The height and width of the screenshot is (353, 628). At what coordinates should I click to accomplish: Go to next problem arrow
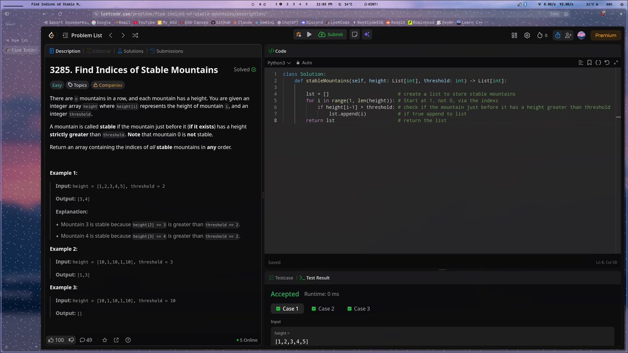(123, 35)
